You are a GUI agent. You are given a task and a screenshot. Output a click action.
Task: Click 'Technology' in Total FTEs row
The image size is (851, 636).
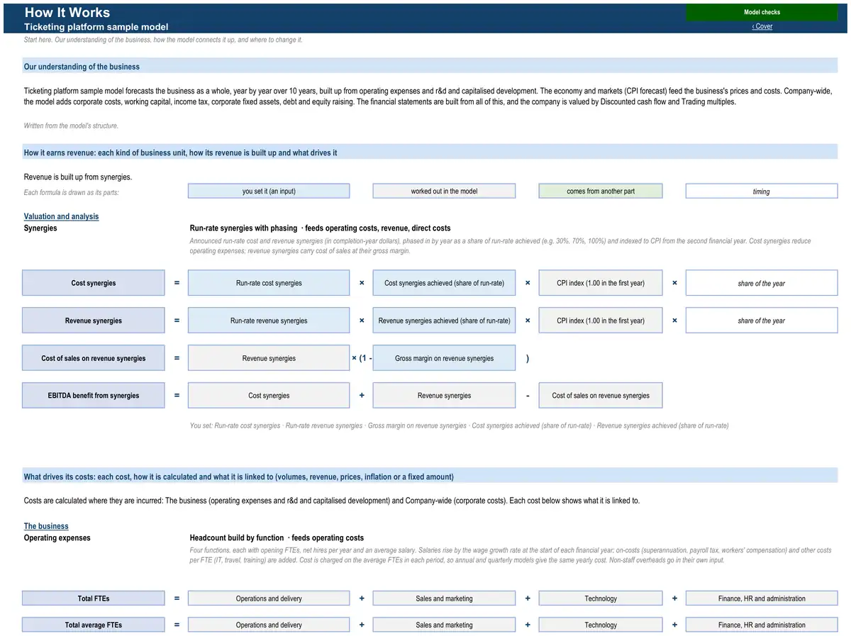(601, 598)
